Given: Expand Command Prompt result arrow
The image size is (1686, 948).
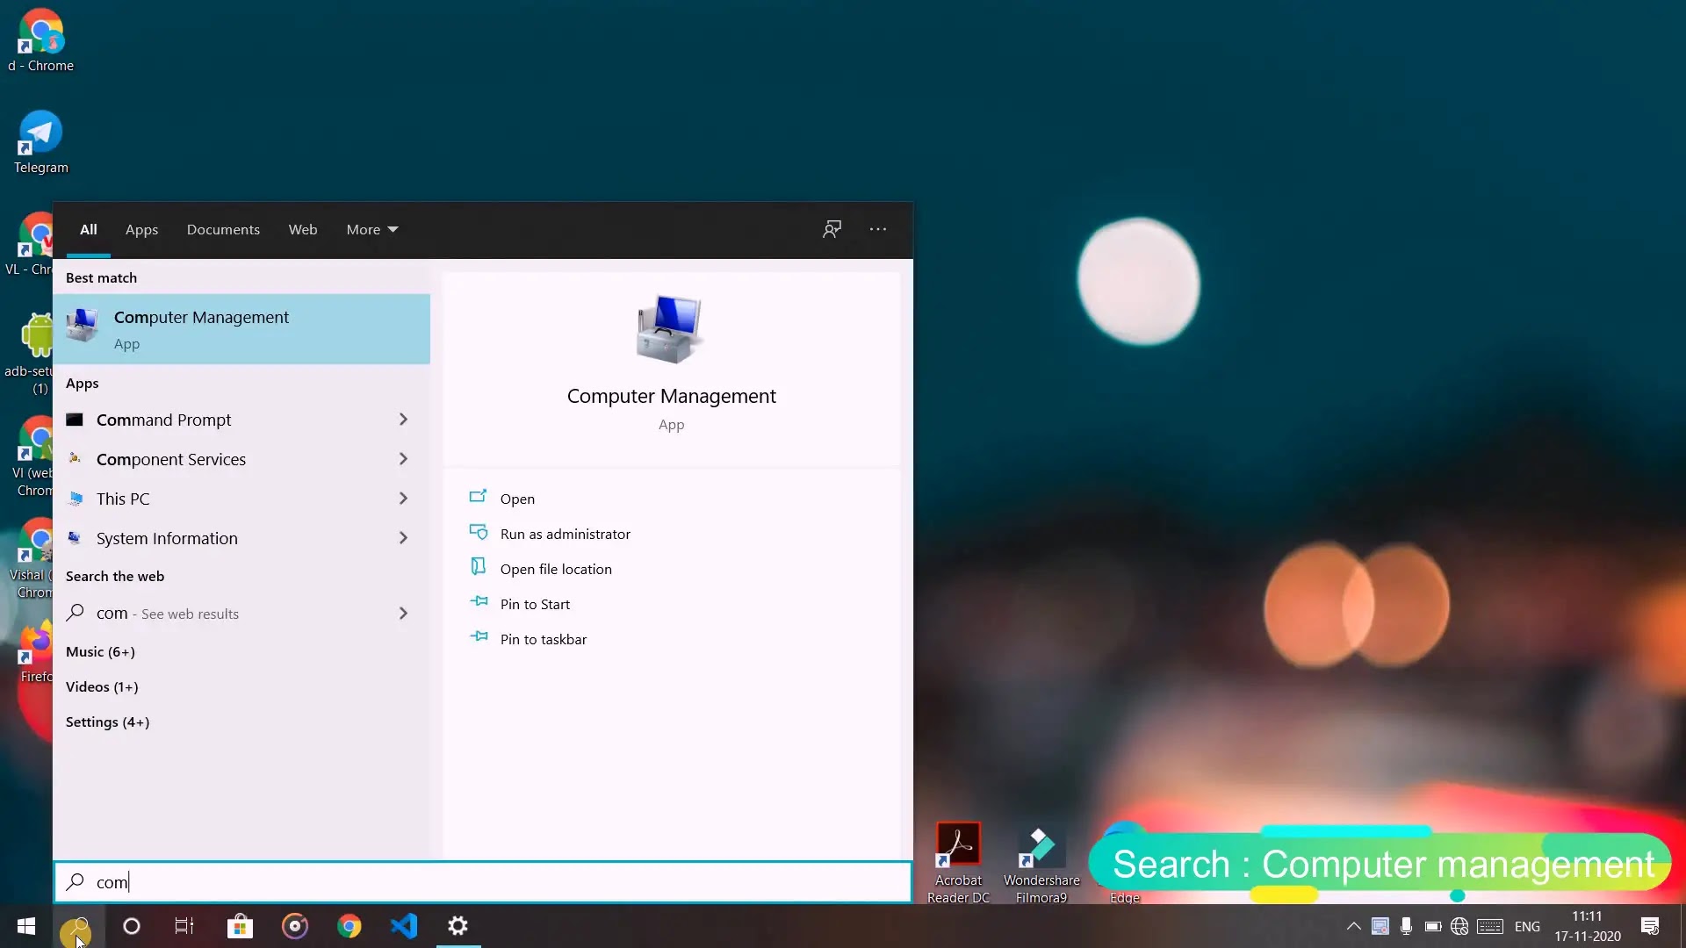Looking at the screenshot, I should [x=403, y=420].
